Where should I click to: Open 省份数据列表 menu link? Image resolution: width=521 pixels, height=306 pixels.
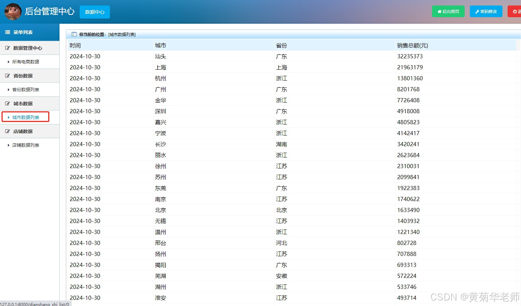pyautogui.click(x=26, y=90)
